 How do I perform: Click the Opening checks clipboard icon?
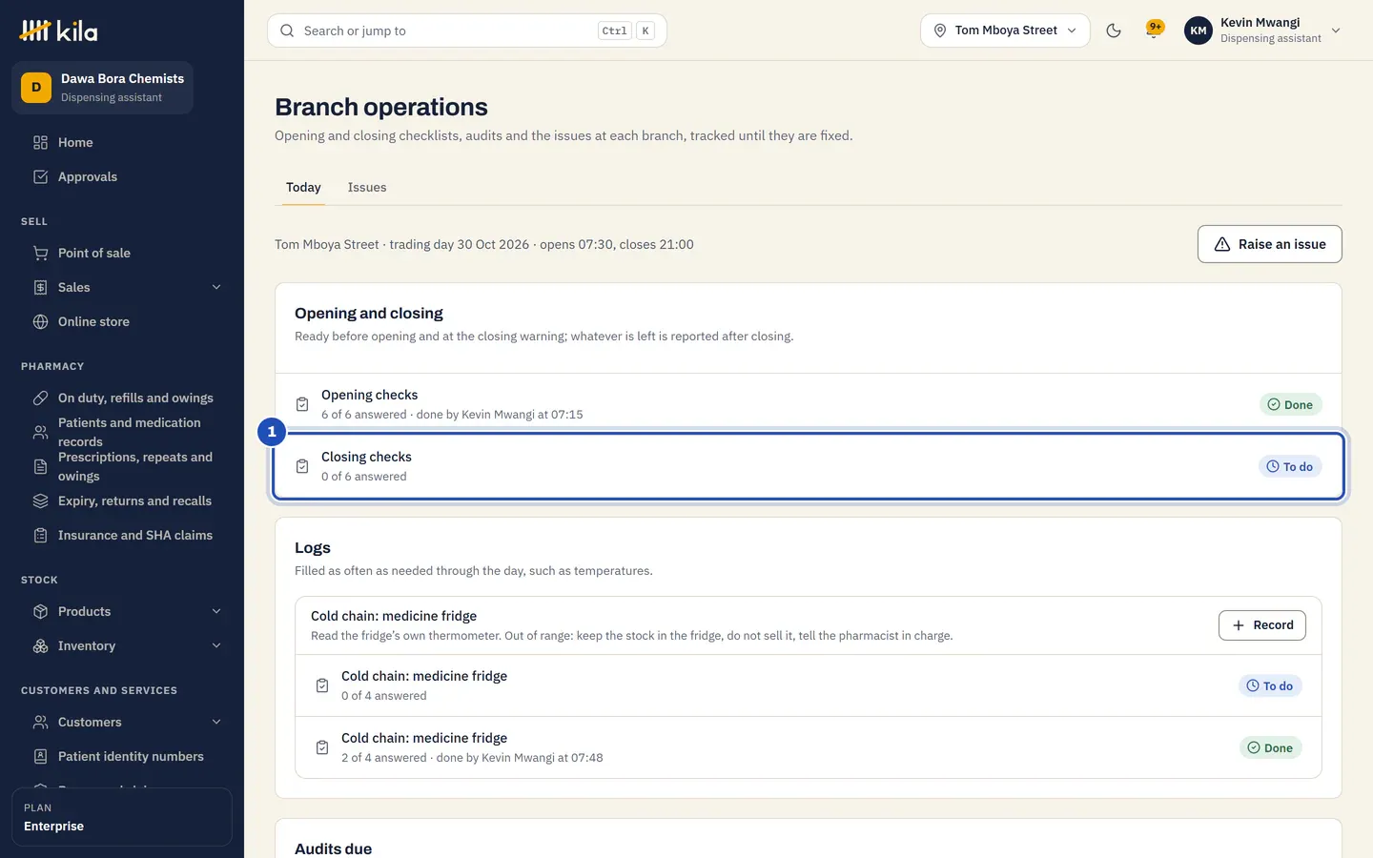[302, 404]
